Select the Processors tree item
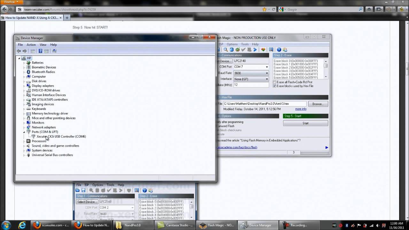This screenshot has width=409, height=230. coord(39,141)
